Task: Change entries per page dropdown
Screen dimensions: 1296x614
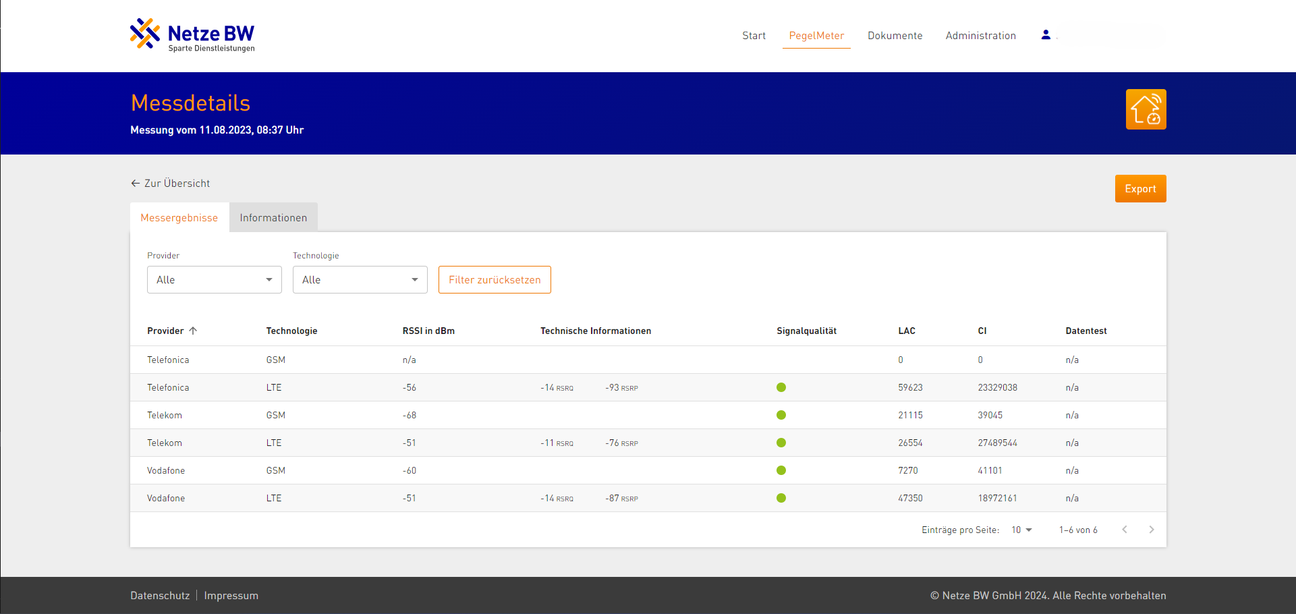Action: pos(1021,530)
